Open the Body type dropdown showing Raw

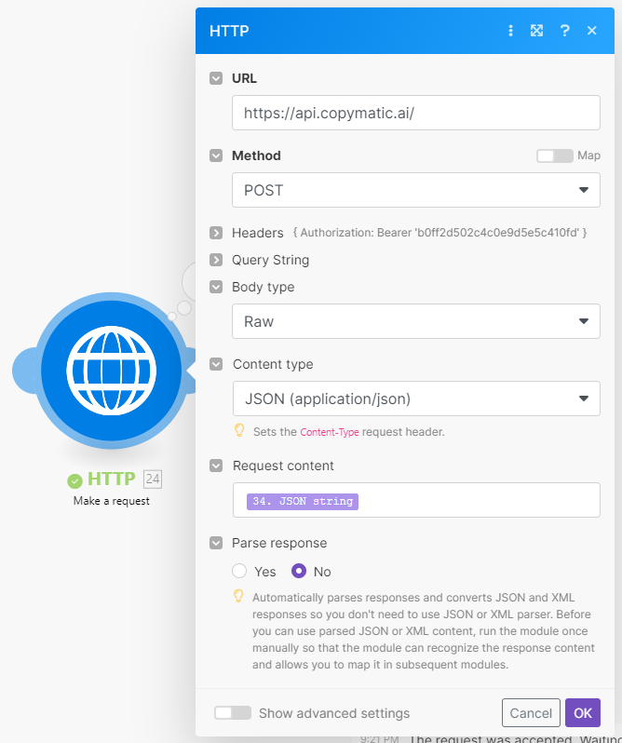coord(415,321)
